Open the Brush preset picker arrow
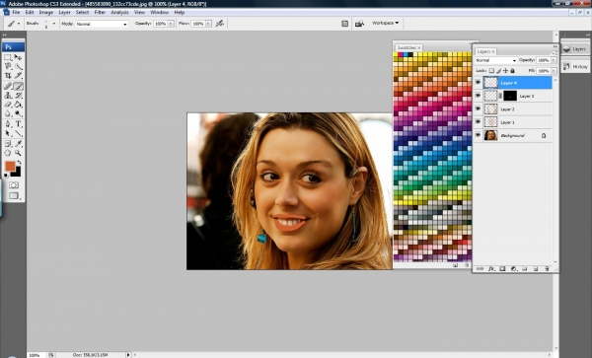 pos(53,24)
